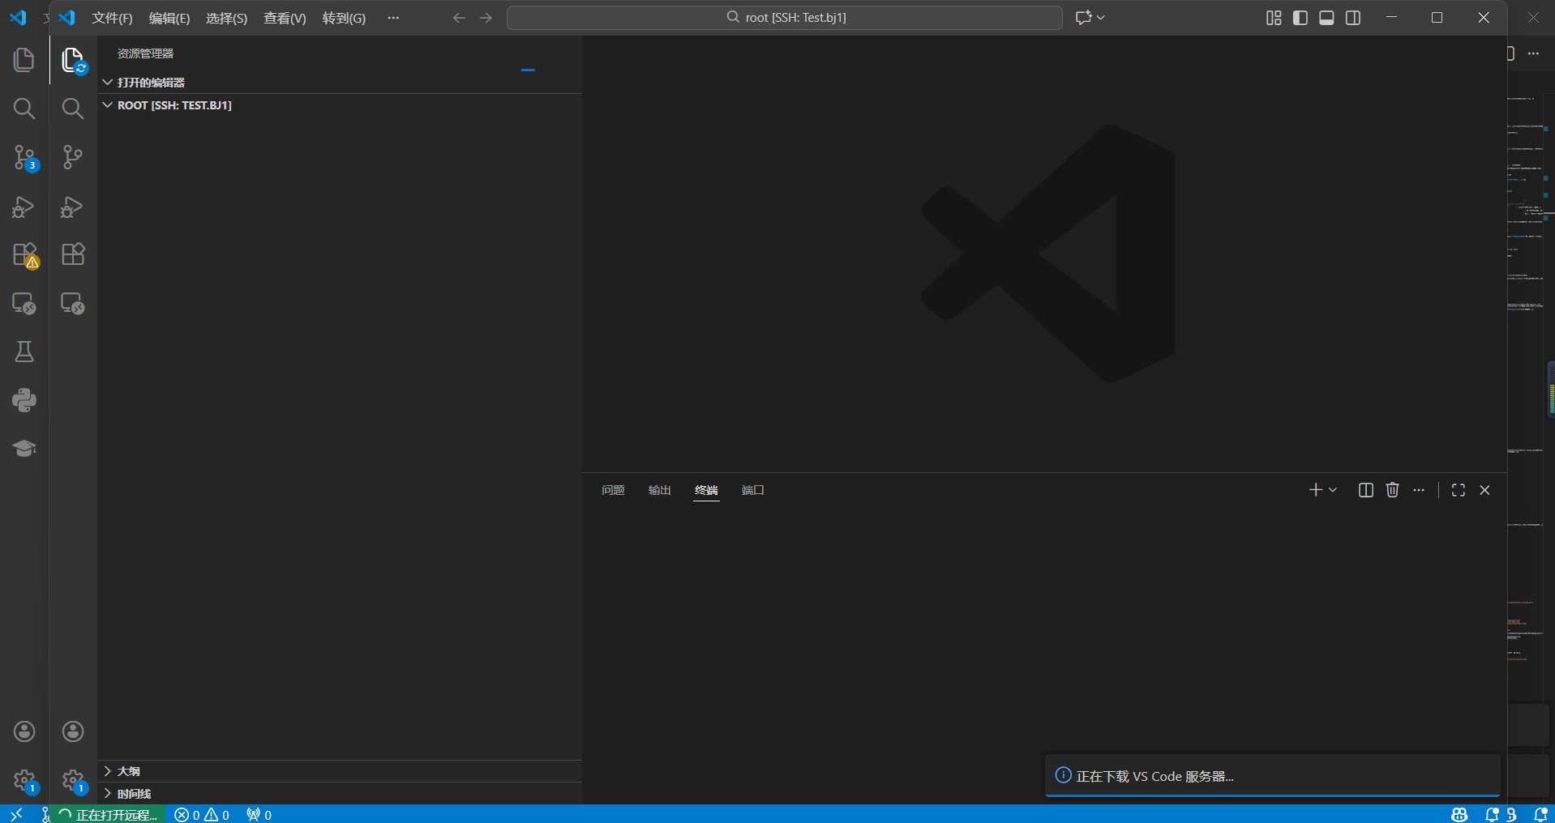Toggle the secondary sidebar visibility
The width and height of the screenshot is (1555, 823).
[x=1353, y=18]
